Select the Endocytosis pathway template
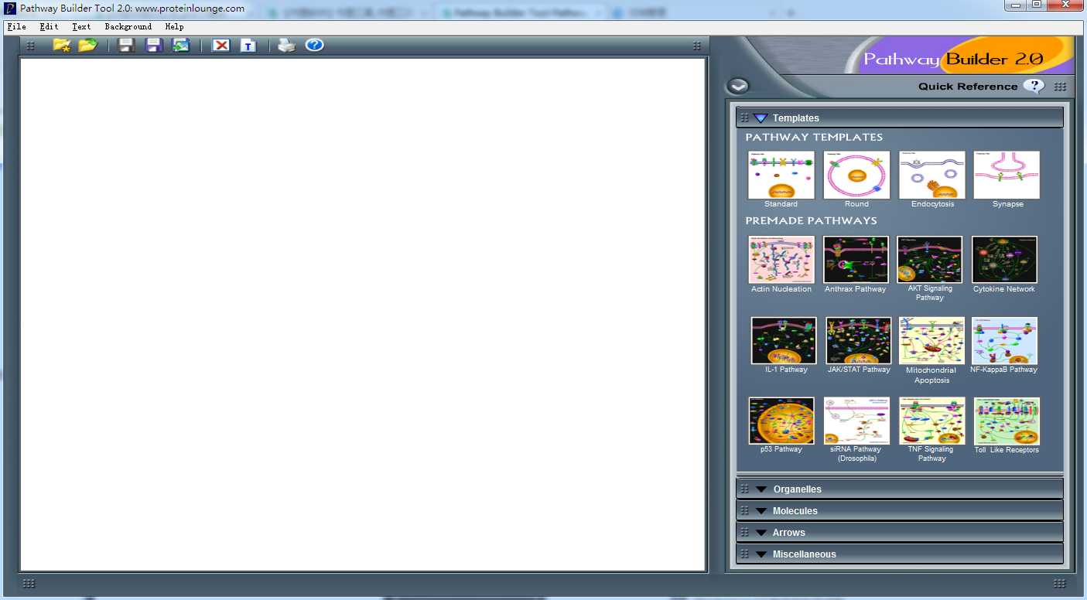Image resolution: width=1087 pixels, height=600 pixels. [x=932, y=176]
